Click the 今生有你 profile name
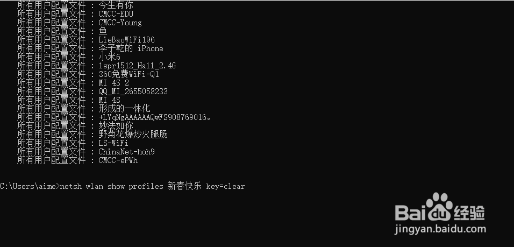Screen dimensions: 514x247 click(116, 5)
